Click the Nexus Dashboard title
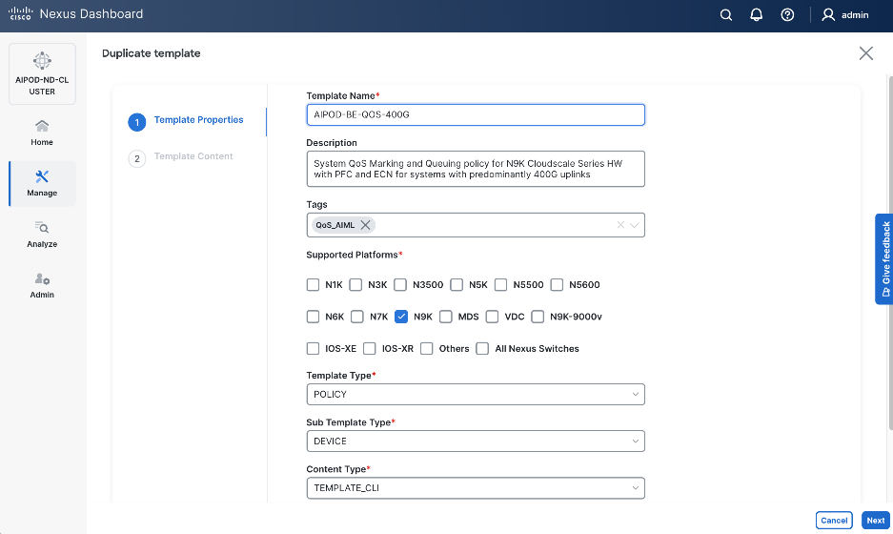This screenshot has width=893, height=534. click(91, 13)
